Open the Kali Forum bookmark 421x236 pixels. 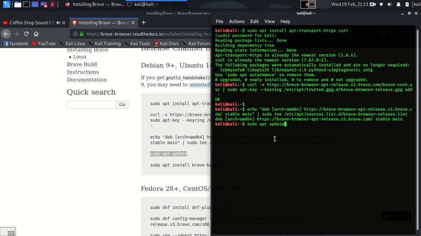coord(197,44)
